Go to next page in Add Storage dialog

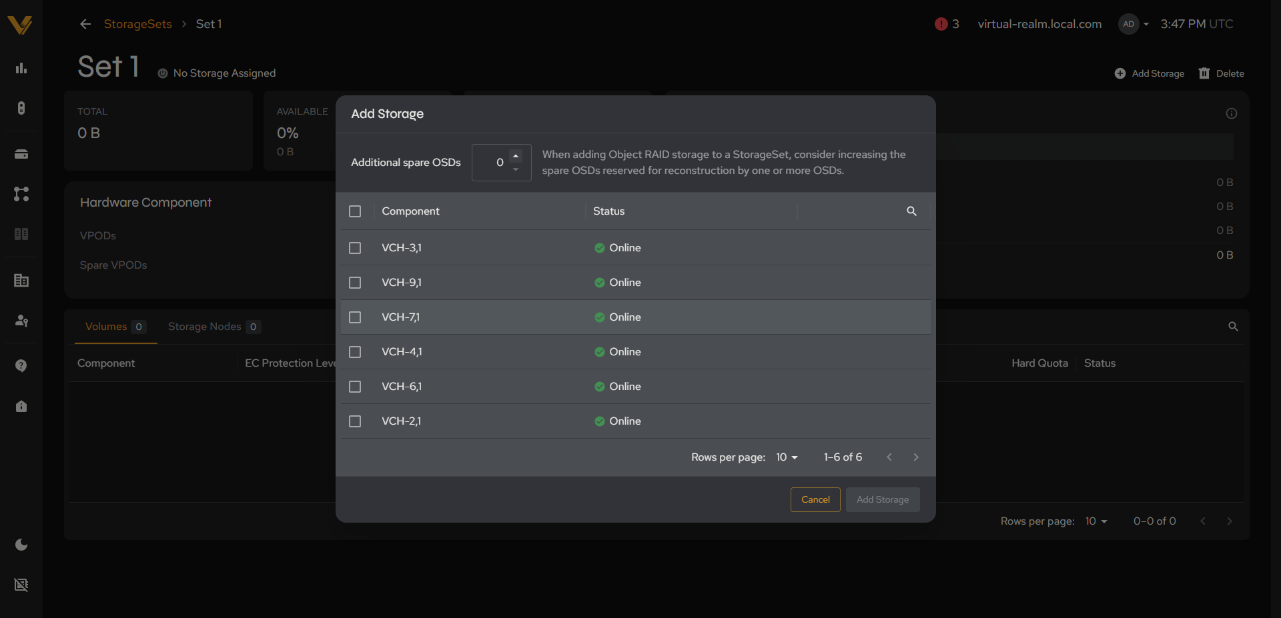click(x=916, y=457)
